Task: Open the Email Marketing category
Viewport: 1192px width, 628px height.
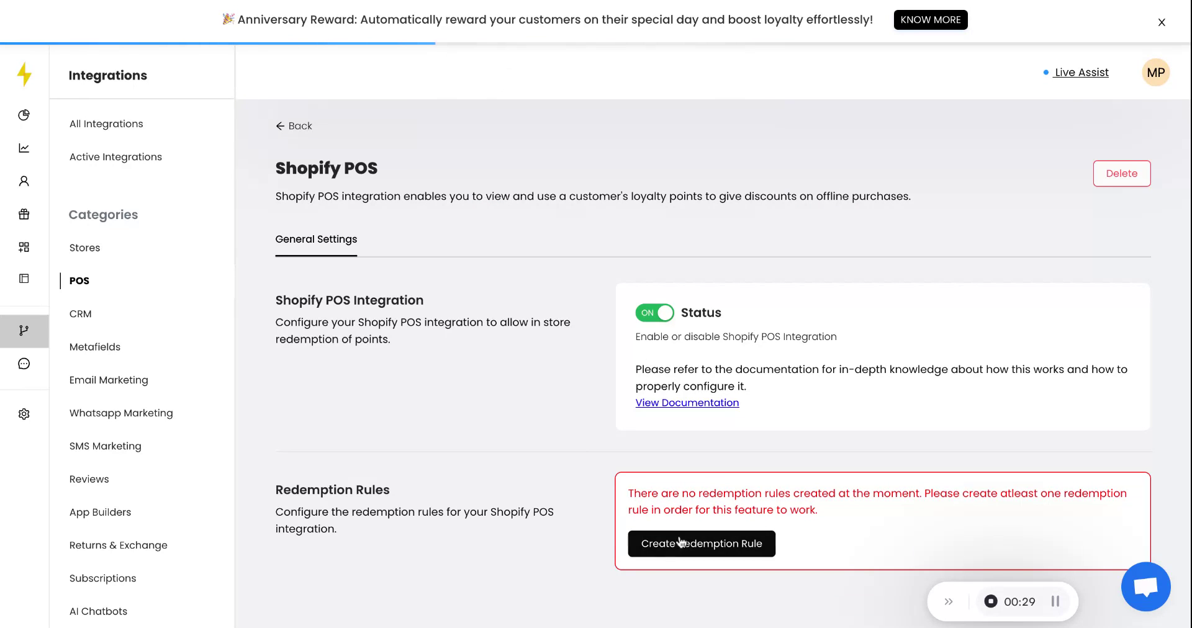Action: point(109,380)
